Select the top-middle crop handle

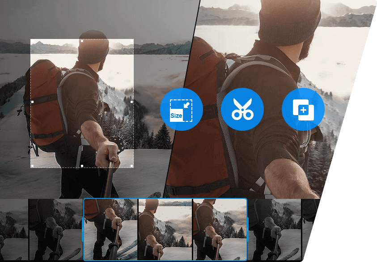tap(82, 41)
